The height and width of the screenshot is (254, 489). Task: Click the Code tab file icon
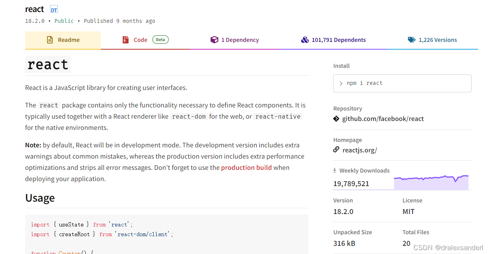[126, 40]
